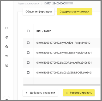Click the Добавить упаковки button
Viewport: 102px width, 101px height.
40,93
